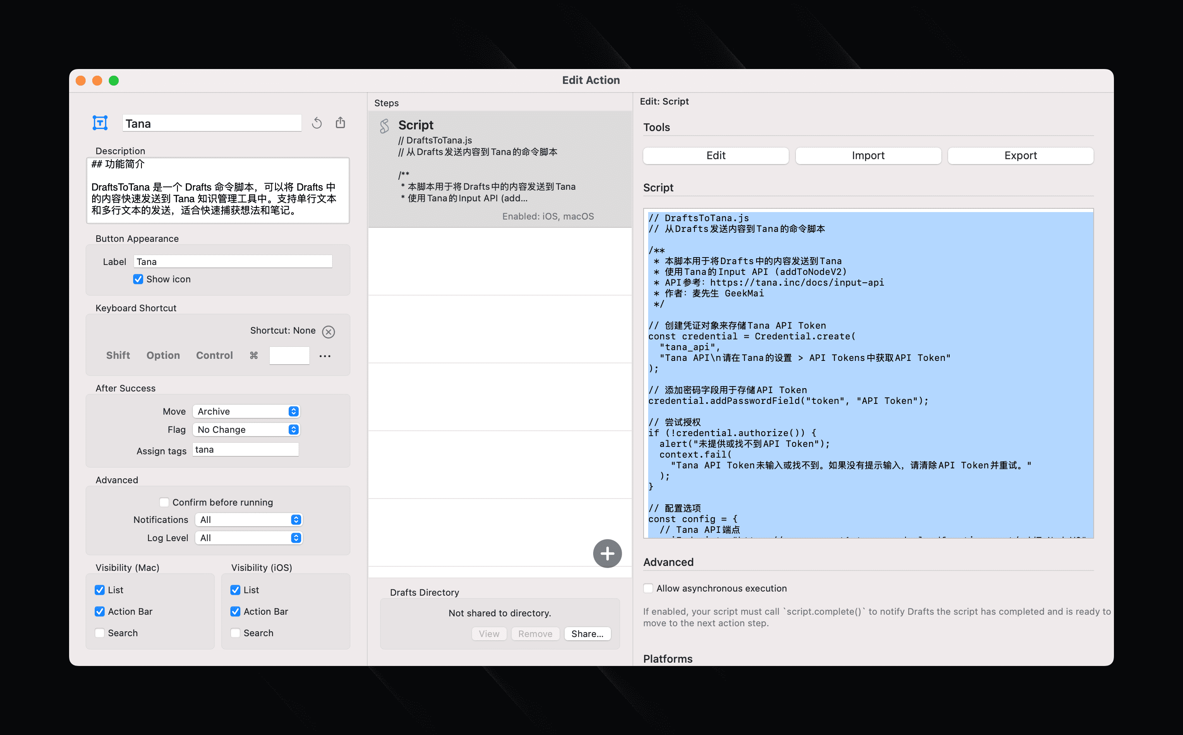This screenshot has width=1183, height=735.
Task: Toggle the Option modifier
Action: coord(163,356)
